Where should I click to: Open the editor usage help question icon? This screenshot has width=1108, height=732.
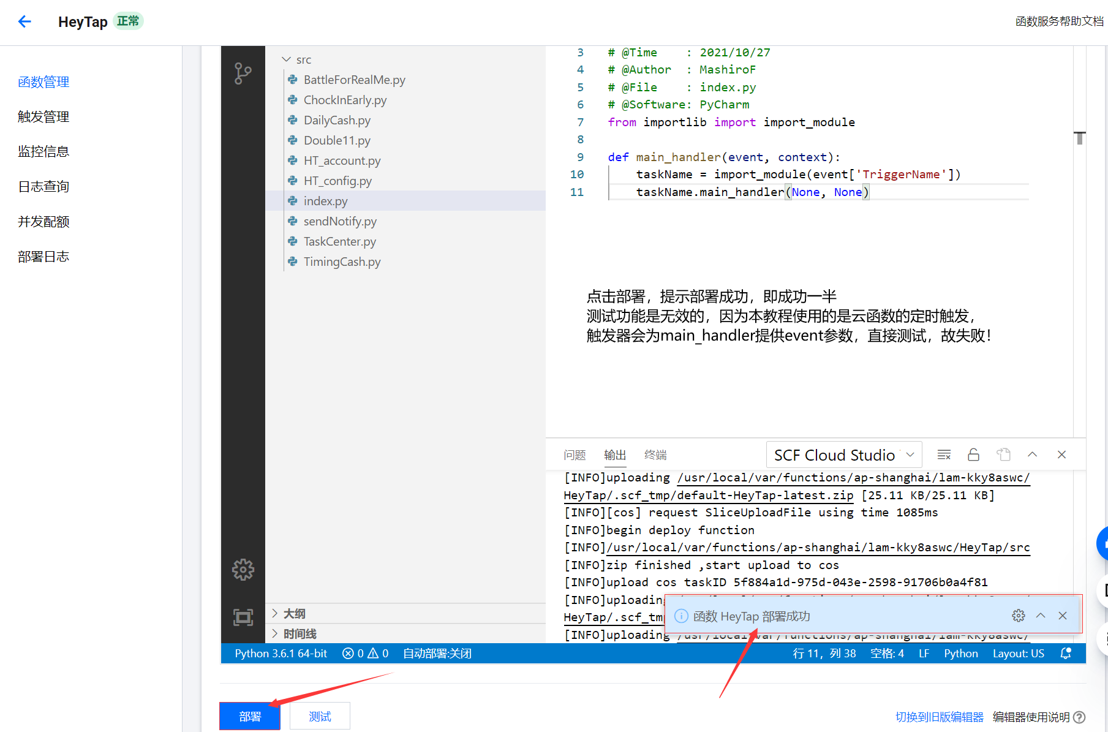pyautogui.click(x=1080, y=717)
